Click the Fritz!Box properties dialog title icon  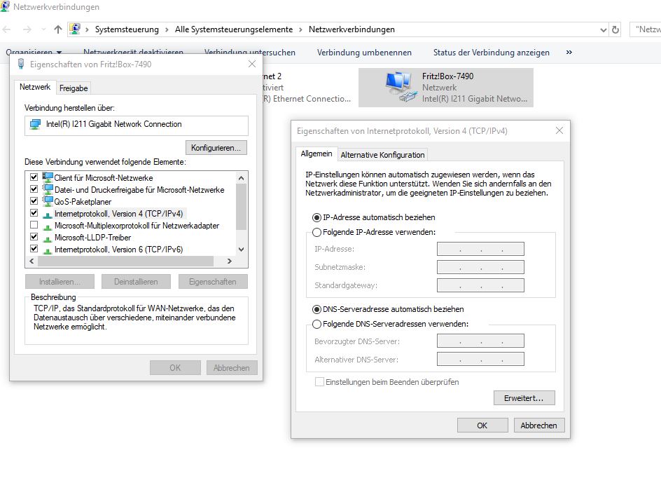coord(21,64)
